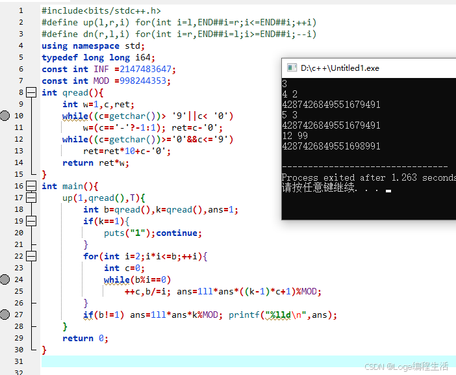The width and height of the screenshot is (456, 375).
Task: Click the "#define up(l,r,i)" macro line
Action: click(179, 22)
